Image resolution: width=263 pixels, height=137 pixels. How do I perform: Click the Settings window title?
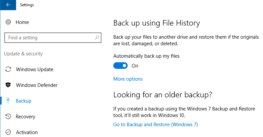pyautogui.click(x=27, y=5)
